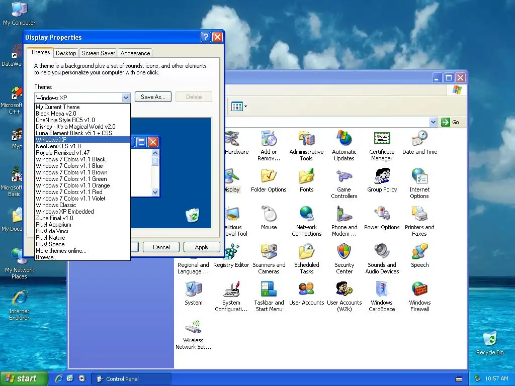Open Security Center icon
Viewport: 515px width, 386px height.
[x=344, y=252]
